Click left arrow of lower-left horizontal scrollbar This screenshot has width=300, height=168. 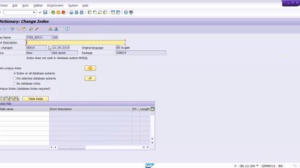pyautogui.click(x=51, y=147)
